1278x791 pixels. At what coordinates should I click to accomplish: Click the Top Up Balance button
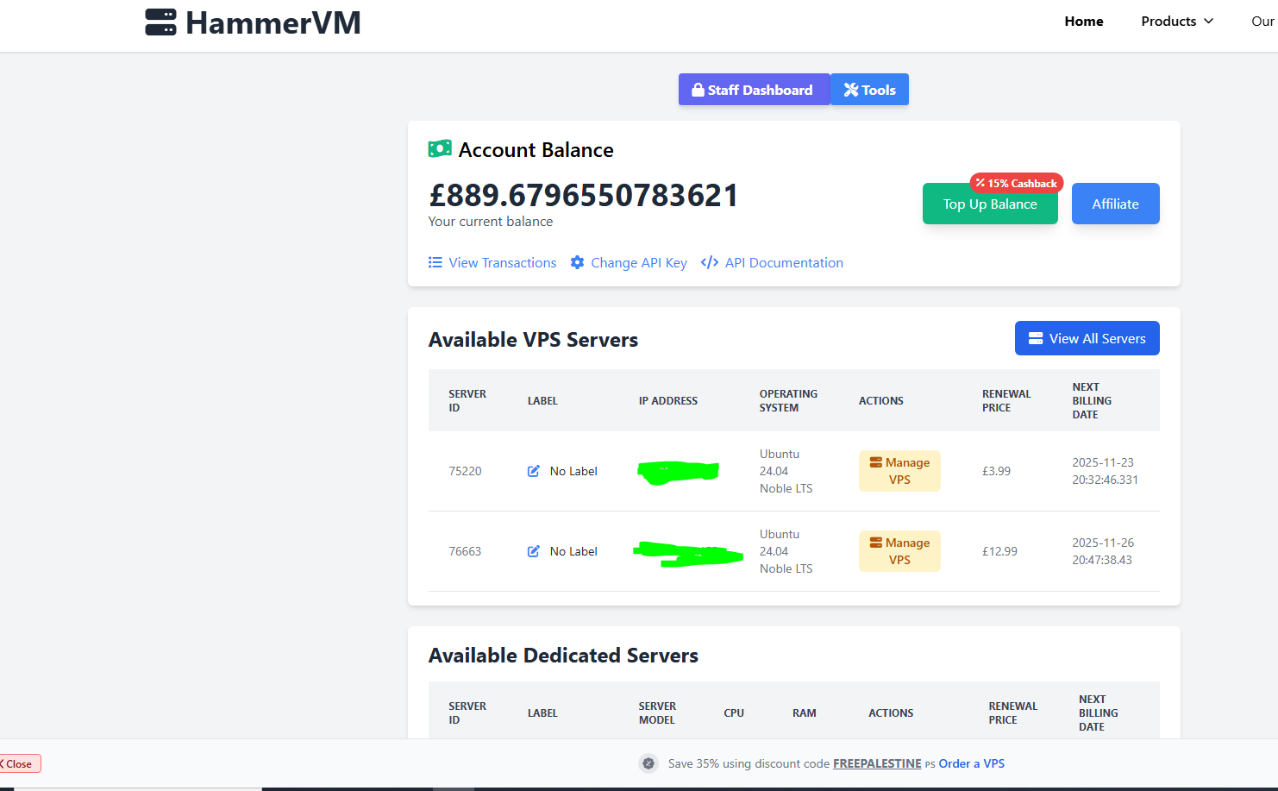[x=990, y=204]
